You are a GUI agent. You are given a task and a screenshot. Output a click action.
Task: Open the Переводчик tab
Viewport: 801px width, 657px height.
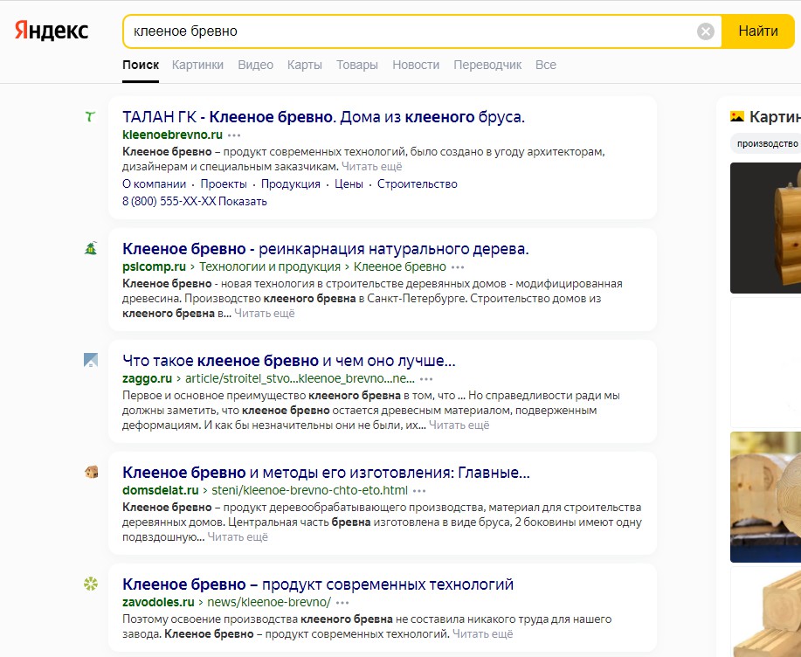pos(487,65)
